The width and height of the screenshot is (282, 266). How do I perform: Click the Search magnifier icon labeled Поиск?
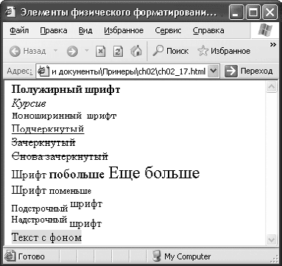pos(158,51)
